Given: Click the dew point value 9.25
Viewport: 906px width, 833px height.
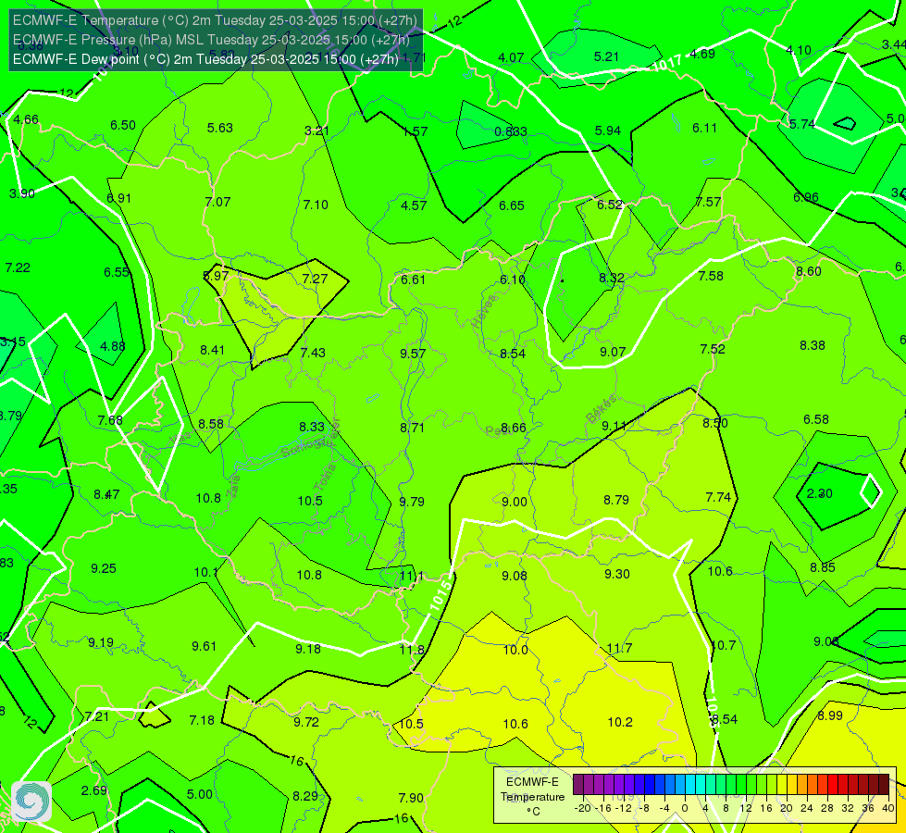Looking at the screenshot, I should pyautogui.click(x=104, y=569).
